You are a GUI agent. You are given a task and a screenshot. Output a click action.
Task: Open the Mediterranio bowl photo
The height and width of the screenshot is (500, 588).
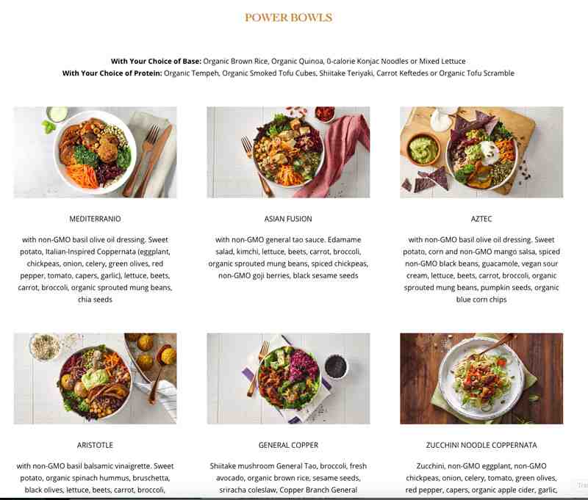(x=96, y=153)
